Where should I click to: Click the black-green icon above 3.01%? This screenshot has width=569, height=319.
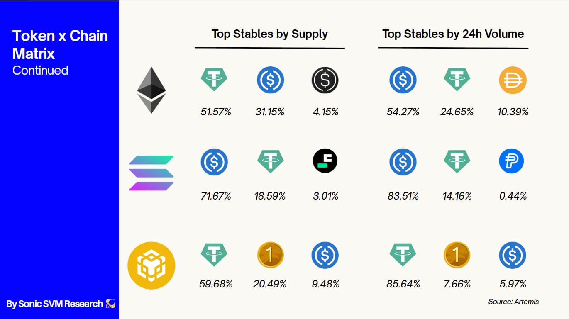click(x=325, y=161)
